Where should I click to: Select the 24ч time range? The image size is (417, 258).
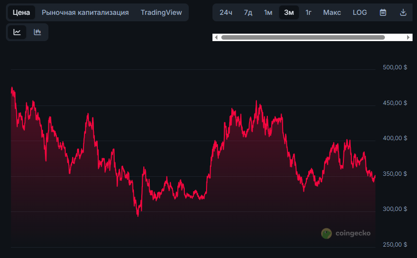pos(226,12)
